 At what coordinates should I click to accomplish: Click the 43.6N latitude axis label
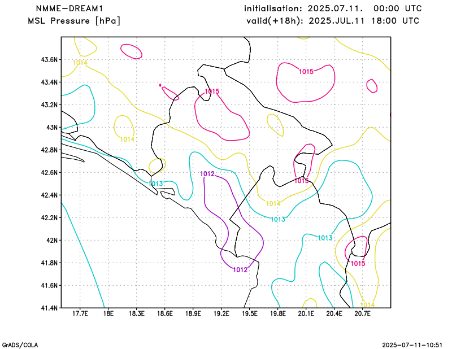[49, 60]
